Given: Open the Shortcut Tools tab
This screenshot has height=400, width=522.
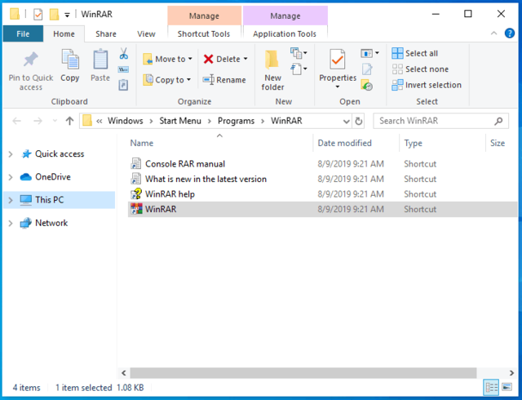Looking at the screenshot, I should (x=204, y=34).
